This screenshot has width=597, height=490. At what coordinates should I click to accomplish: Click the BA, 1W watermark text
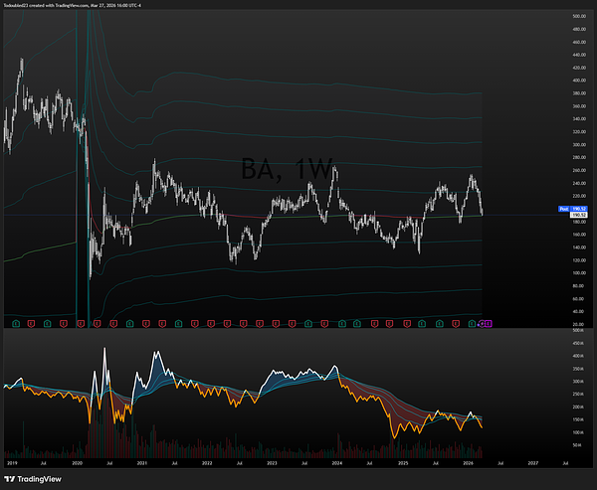(x=289, y=169)
